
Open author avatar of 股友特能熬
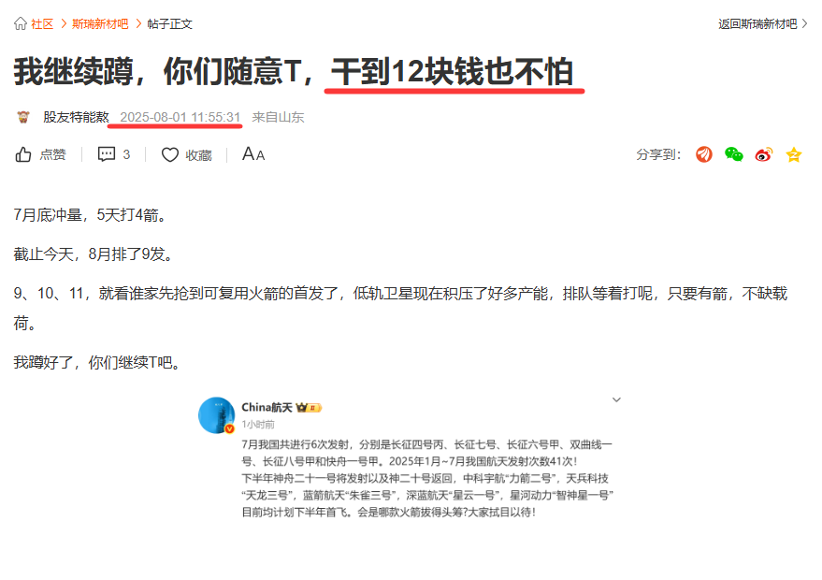click(23, 117)
